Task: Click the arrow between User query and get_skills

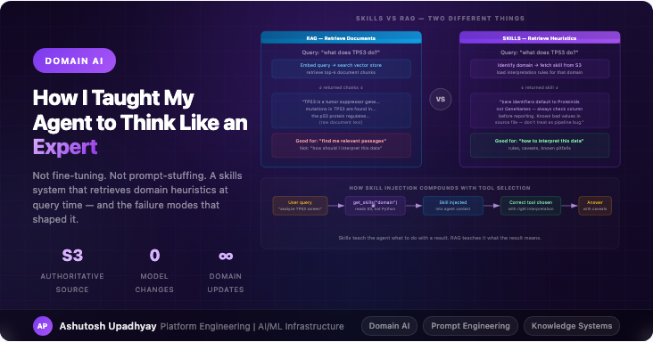Action: tap(336, 206)
